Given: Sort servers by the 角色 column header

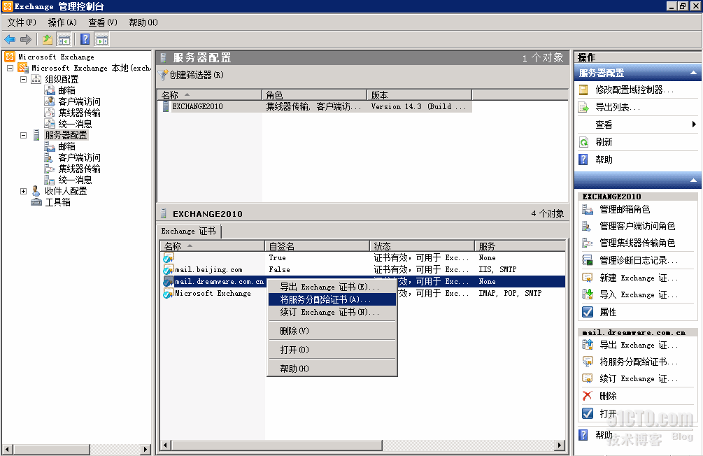Looking at the screenshot, I should [314, 95].
